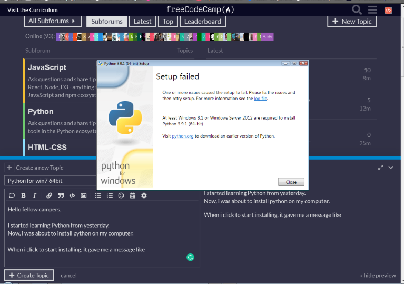Viewport: 404px width, 284px height.
Task: Insert a date with the calendar icon
Action: (132, 195)
